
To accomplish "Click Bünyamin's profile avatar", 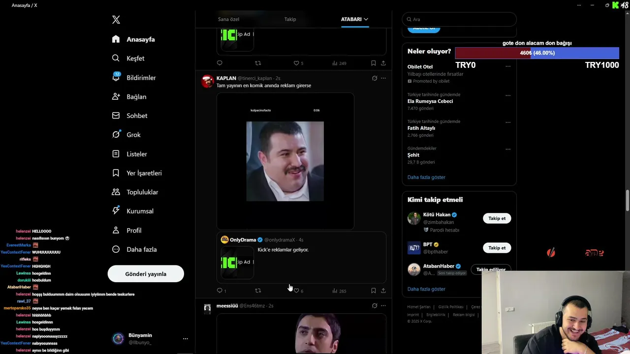I will click(118, 338).
